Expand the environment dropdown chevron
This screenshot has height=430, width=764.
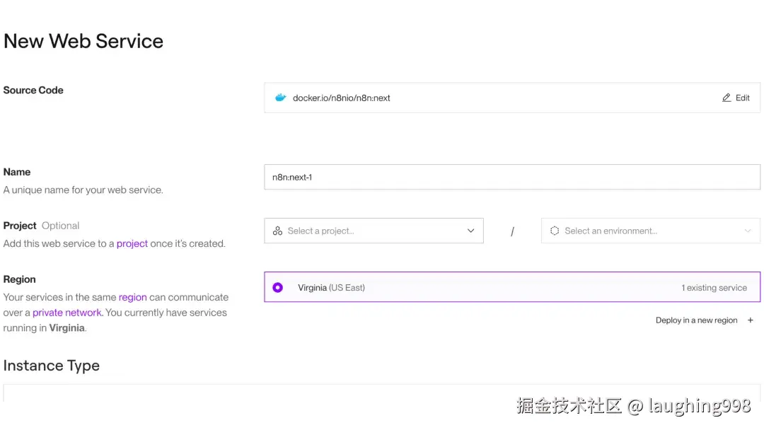[x=748, y=231]
